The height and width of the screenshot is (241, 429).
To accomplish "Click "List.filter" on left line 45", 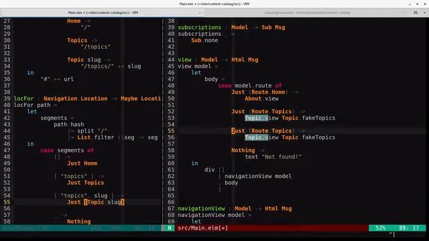I will tap(96, 137).
